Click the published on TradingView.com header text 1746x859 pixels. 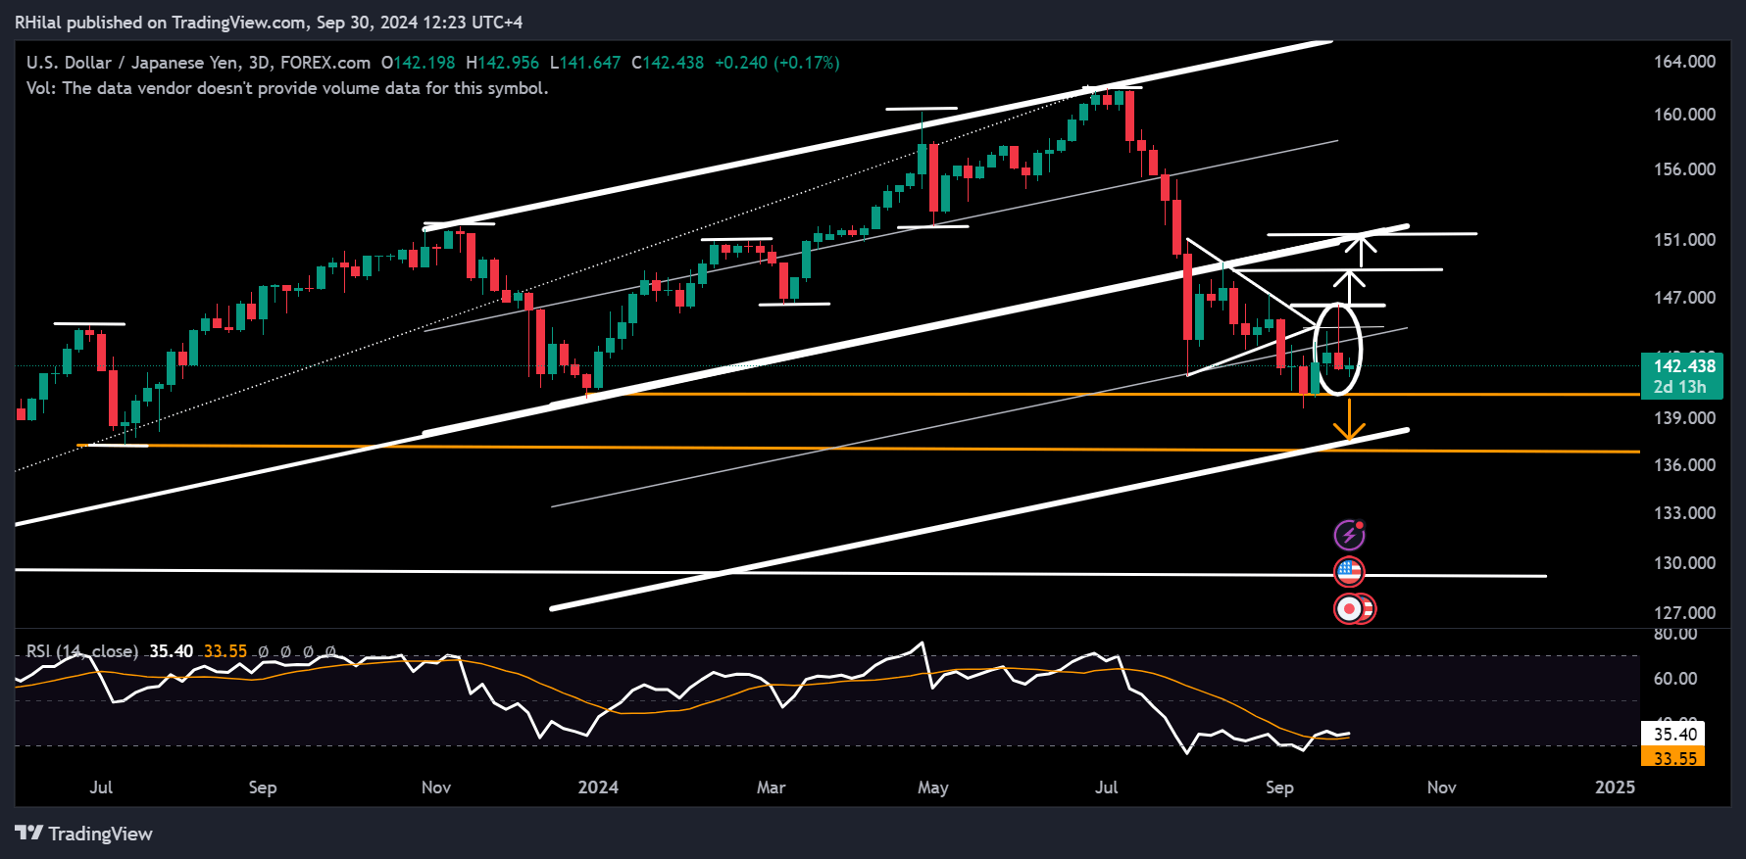pos(269,22)
